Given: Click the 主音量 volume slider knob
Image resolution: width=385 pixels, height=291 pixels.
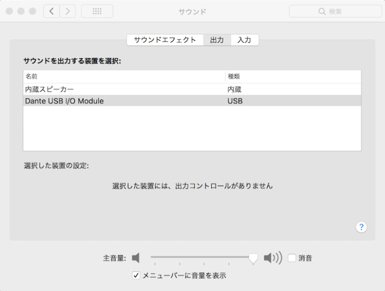Looking at the screenshot, I should point(253,257).
